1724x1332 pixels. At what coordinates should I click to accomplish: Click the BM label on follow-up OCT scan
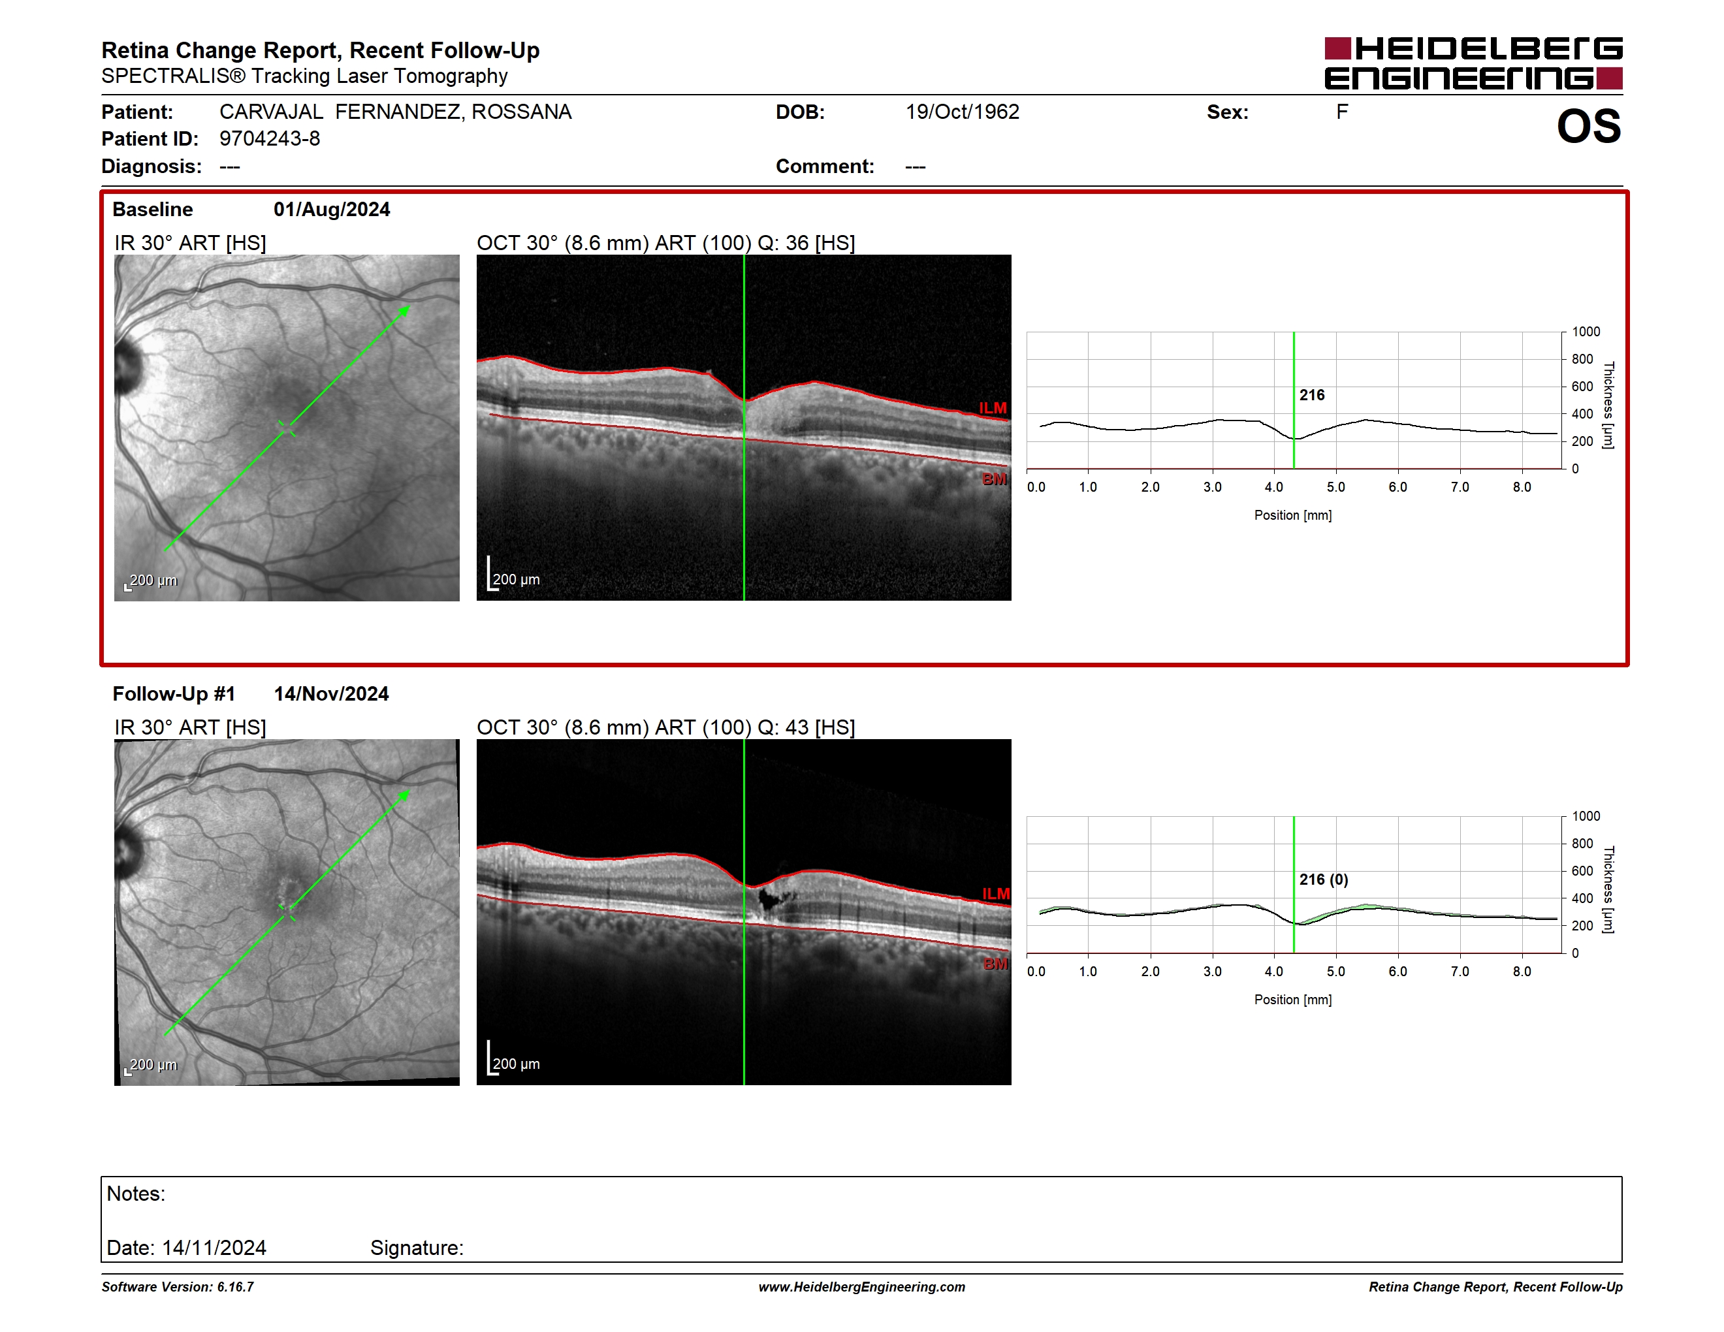coord(996,964)
